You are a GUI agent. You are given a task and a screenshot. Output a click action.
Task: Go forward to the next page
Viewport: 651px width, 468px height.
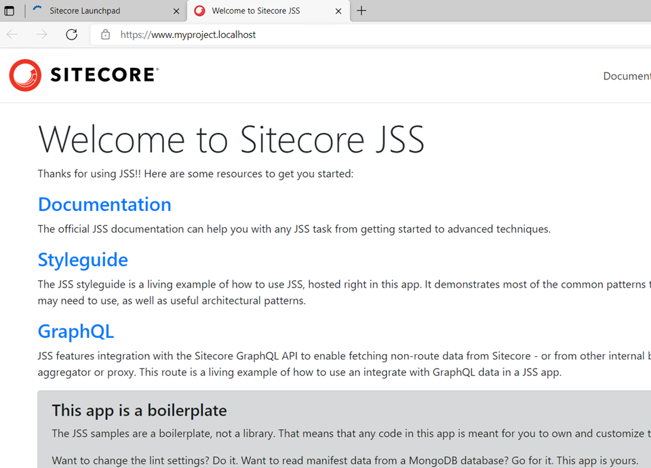point(41,35)
